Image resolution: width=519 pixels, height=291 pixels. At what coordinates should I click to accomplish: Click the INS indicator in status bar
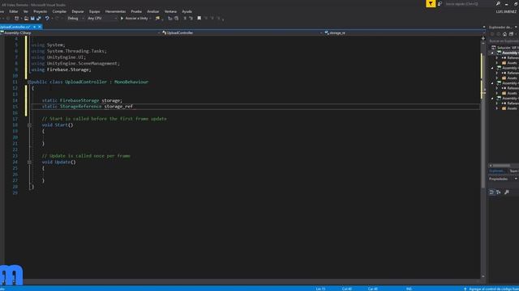pyautogui.click(x=409, y=289)
